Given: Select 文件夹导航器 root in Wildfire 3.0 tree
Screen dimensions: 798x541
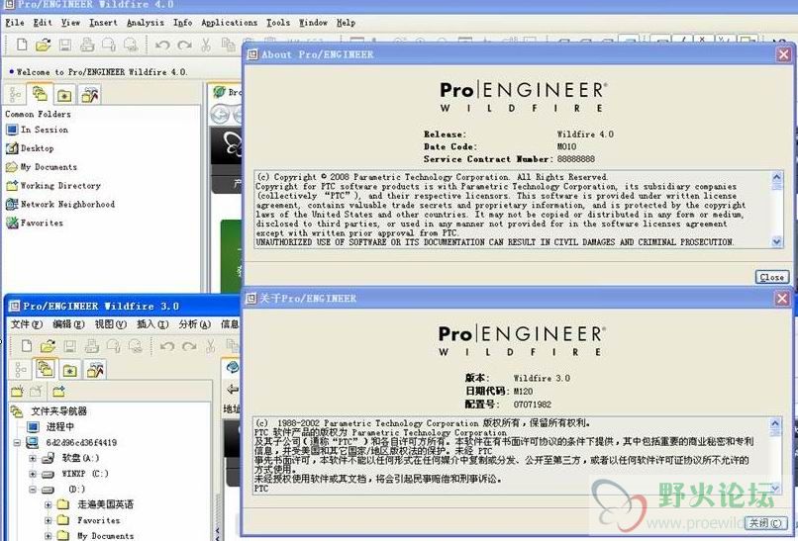Looking at the screenshot, I should click(x=49, y=410).
